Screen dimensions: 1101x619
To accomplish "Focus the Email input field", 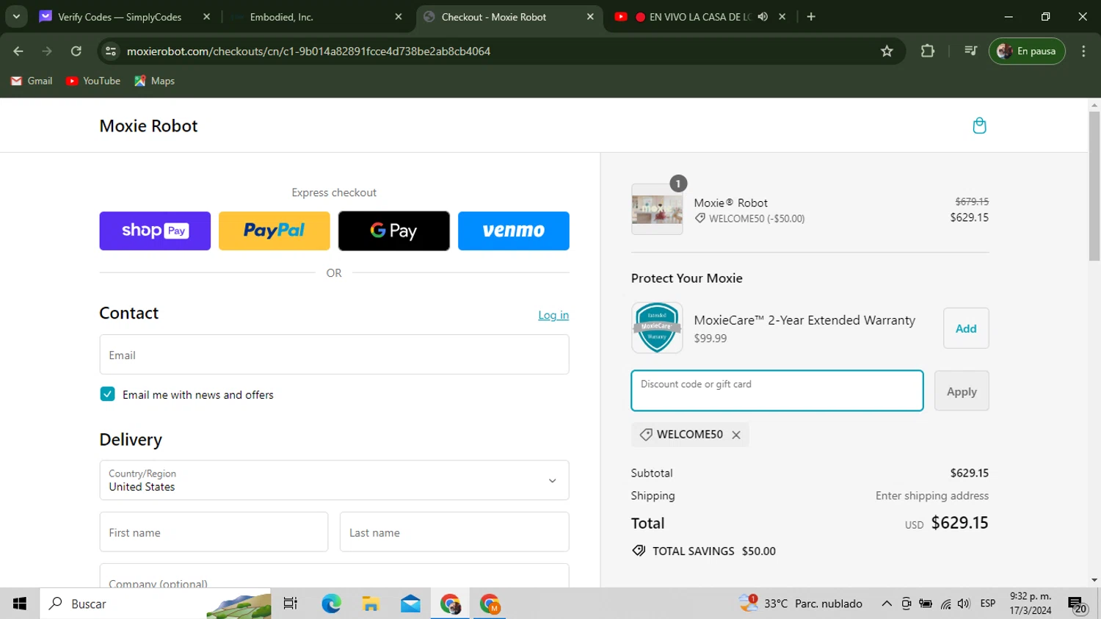I will [334, 355].
